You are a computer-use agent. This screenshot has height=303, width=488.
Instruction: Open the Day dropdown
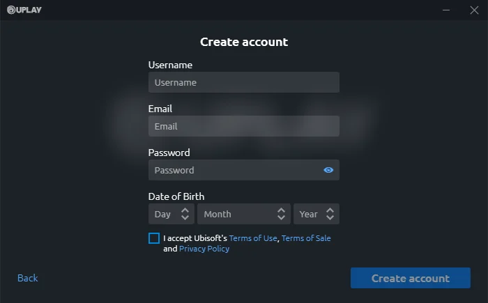click(x=171, y=214)
